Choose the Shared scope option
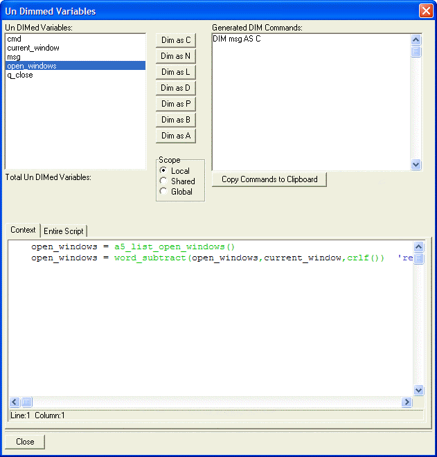The width and height of the screenshot is (437, 457). pos(177,181)
